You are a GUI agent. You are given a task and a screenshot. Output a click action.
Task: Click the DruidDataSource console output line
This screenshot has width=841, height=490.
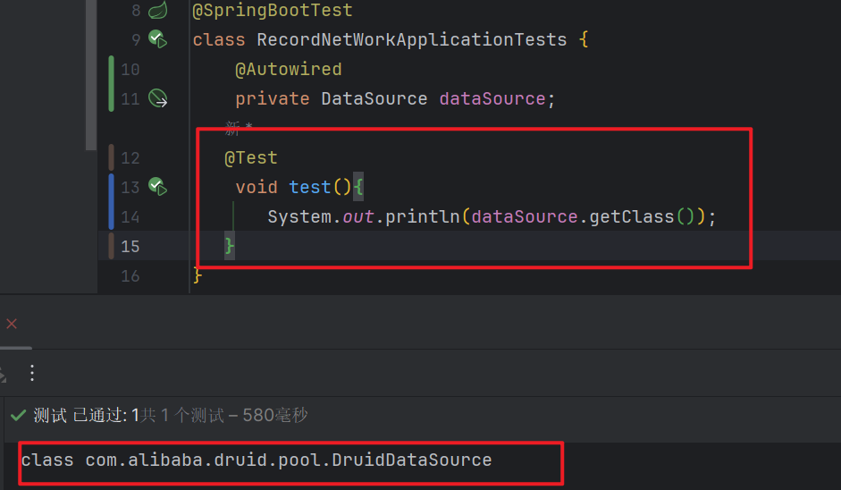[x=257, y=460]
